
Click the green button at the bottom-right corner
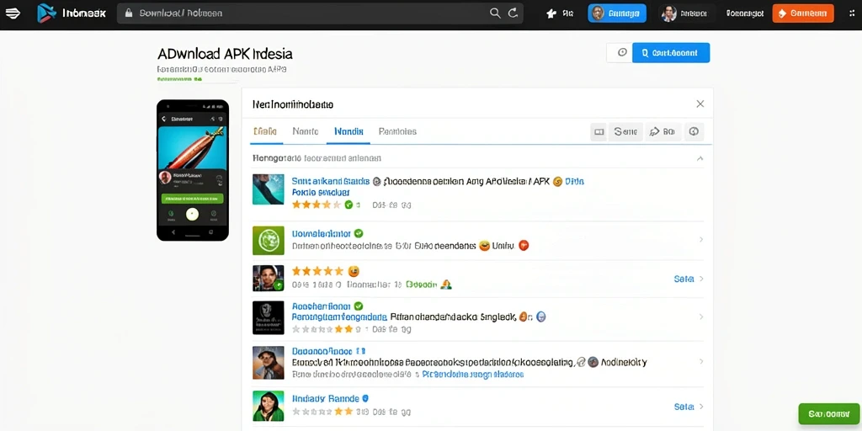(x=829, y=413)
